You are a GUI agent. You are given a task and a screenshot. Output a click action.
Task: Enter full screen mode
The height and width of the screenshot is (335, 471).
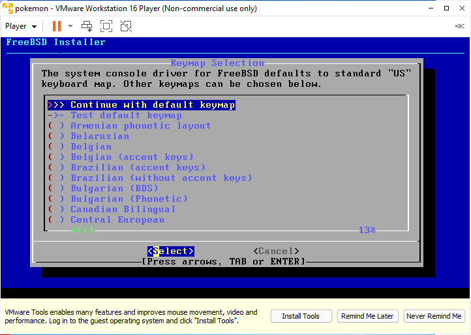(x=106, y=26)
